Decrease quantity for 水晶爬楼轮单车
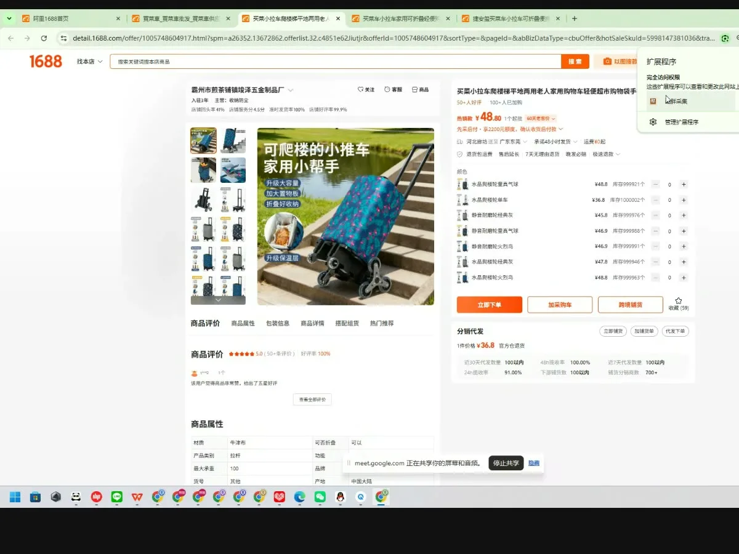Image resolution: width=739 pixels, height=554 pixels. coord(655,200)
